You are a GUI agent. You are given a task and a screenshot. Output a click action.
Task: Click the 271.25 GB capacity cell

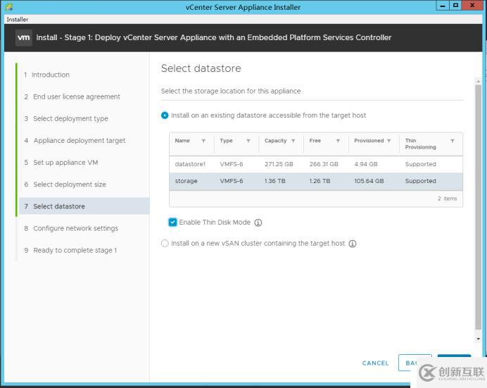pyautogui.click(x=279, y=164)
